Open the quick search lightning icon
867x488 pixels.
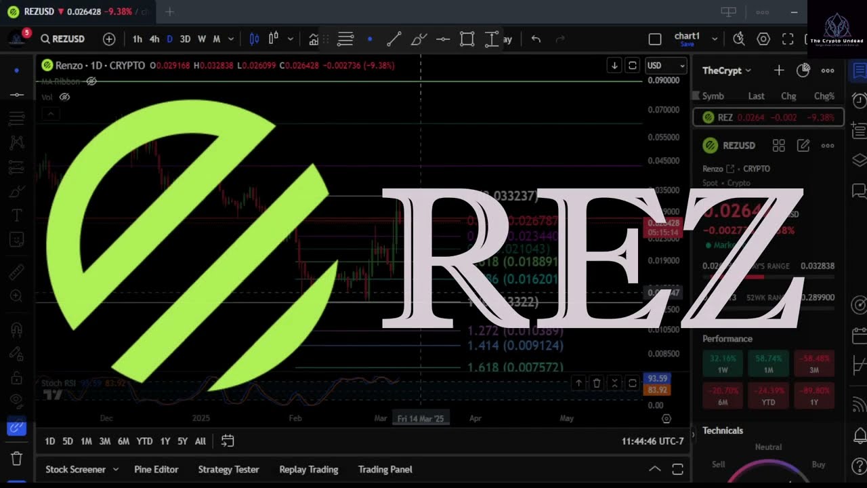tap(739, 39)
